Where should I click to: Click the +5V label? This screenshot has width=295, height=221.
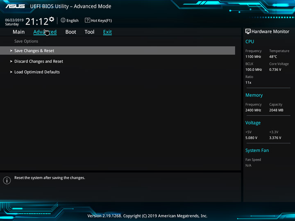[x=248, y=132]
